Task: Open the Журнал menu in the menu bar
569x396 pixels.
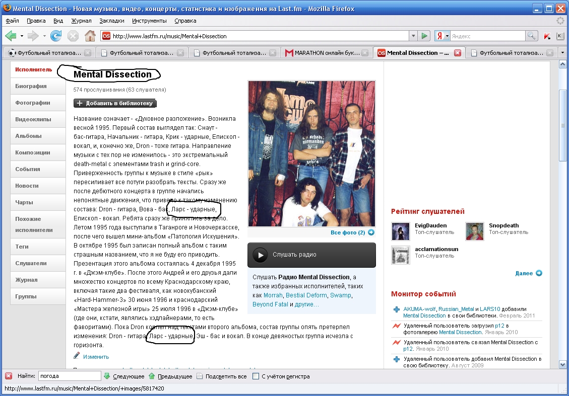Action: click(81, 21)
